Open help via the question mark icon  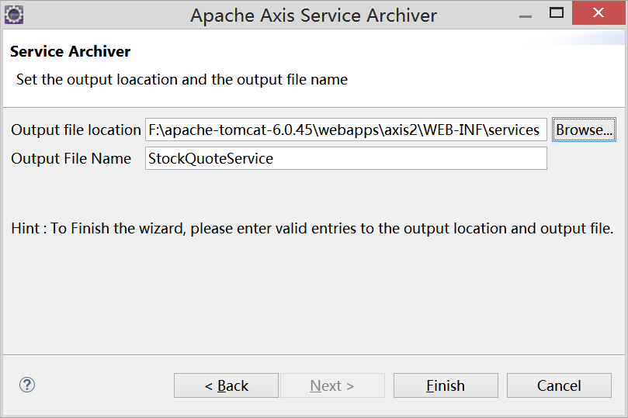click(x=27, y=385)
